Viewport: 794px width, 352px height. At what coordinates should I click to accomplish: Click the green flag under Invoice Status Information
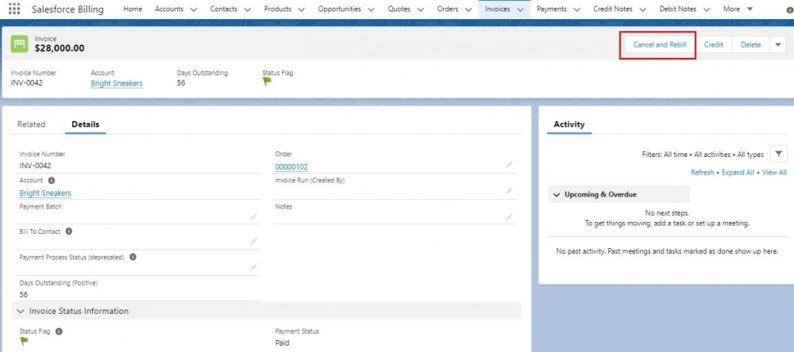(x=24, y=342)
